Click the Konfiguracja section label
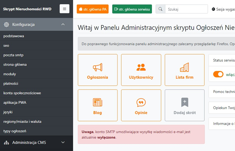 click(x=23, y=25)
